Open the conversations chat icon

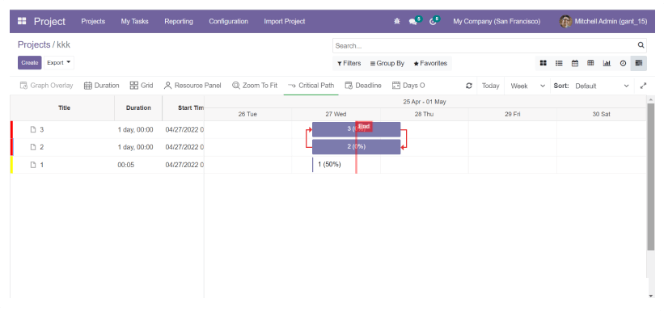click(413, 22)
